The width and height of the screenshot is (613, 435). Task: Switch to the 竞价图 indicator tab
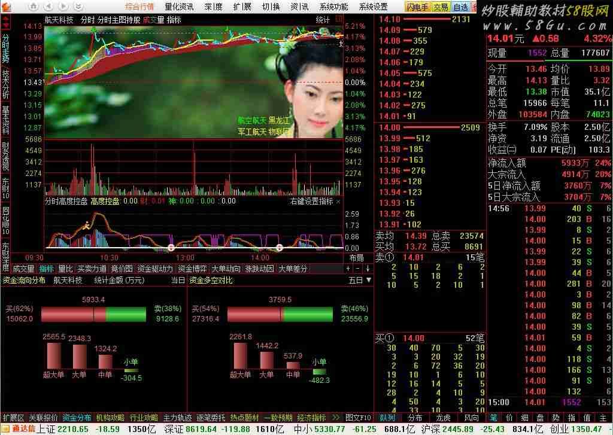(122, 269)
